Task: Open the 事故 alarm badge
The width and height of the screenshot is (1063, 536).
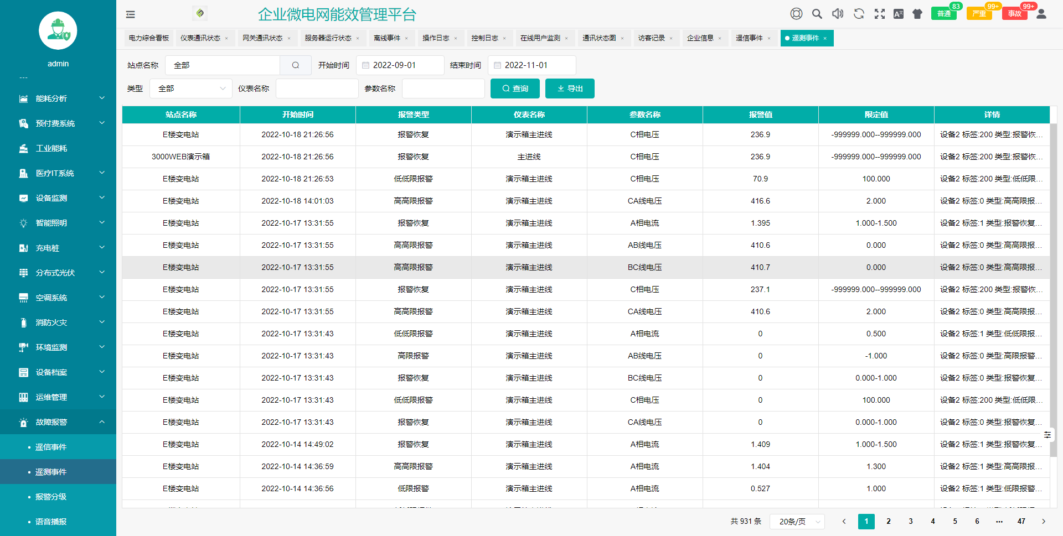Action: pyautogui.click(x=1015, y=13)
